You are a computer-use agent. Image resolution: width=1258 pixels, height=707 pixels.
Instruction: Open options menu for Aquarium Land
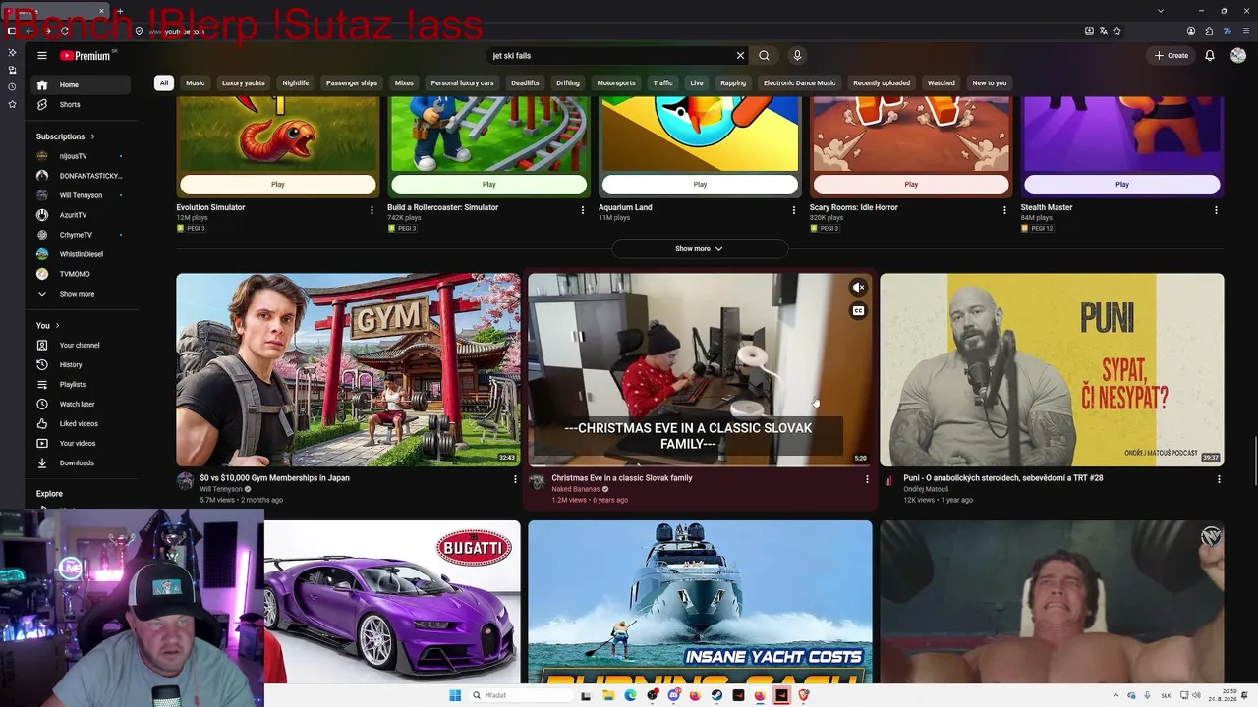coord(794,210)
